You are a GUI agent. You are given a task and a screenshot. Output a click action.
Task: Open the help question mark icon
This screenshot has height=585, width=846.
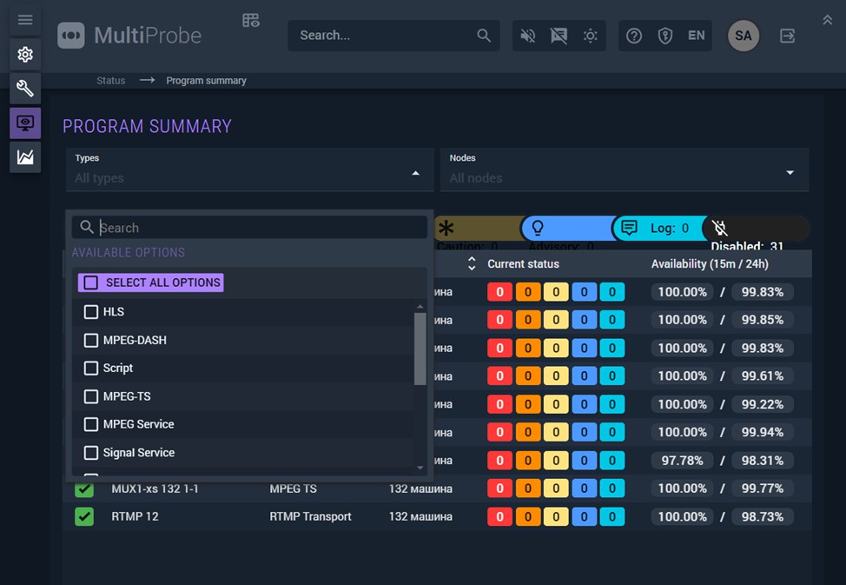coord(634,36)
